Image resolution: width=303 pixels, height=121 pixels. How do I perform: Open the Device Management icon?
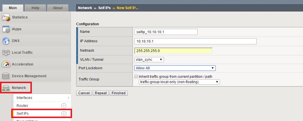(x=6, y=76)
